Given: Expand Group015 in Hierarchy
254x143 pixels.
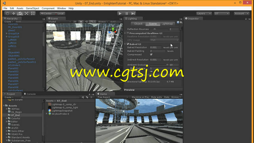Looking at the screenshot, I should coord(7,37).
